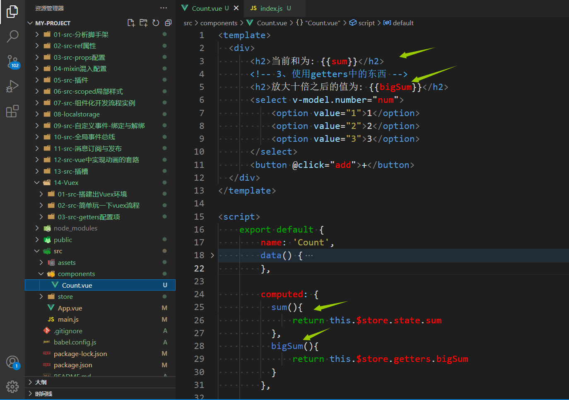Click the 'Count' string on line 17

[311, 242]
